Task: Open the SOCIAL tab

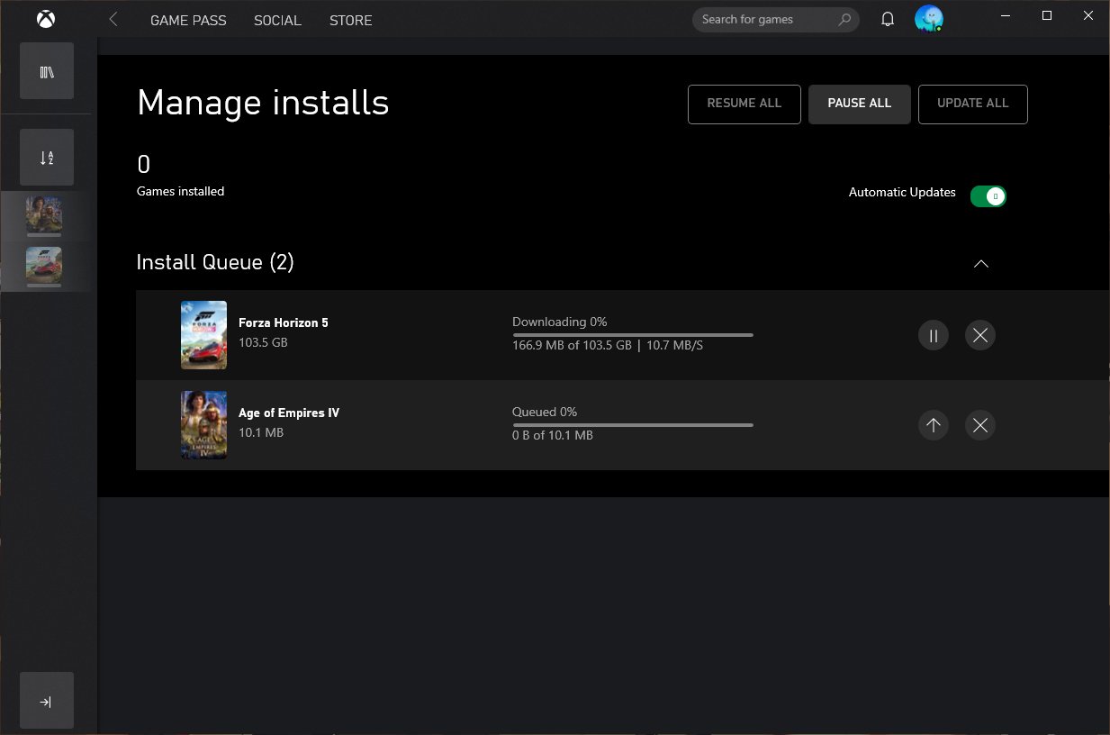Action: [277, 20]
